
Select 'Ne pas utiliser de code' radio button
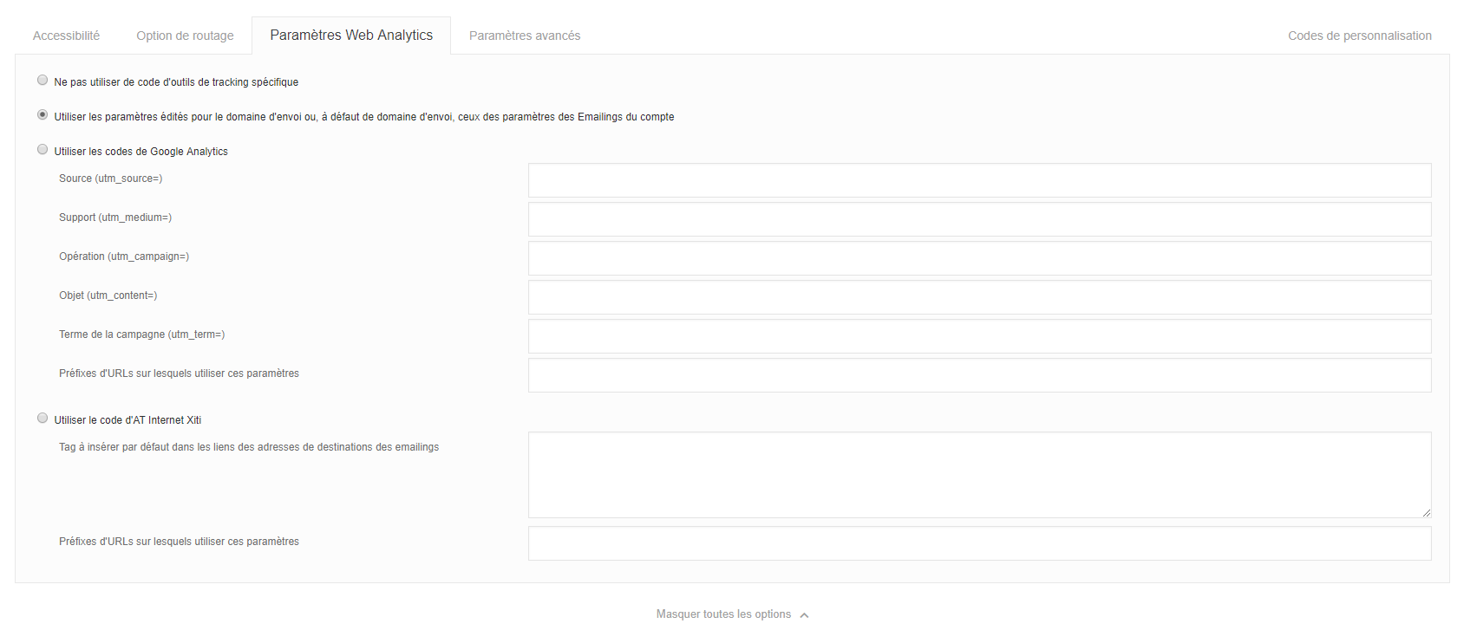tap(42, 80)
